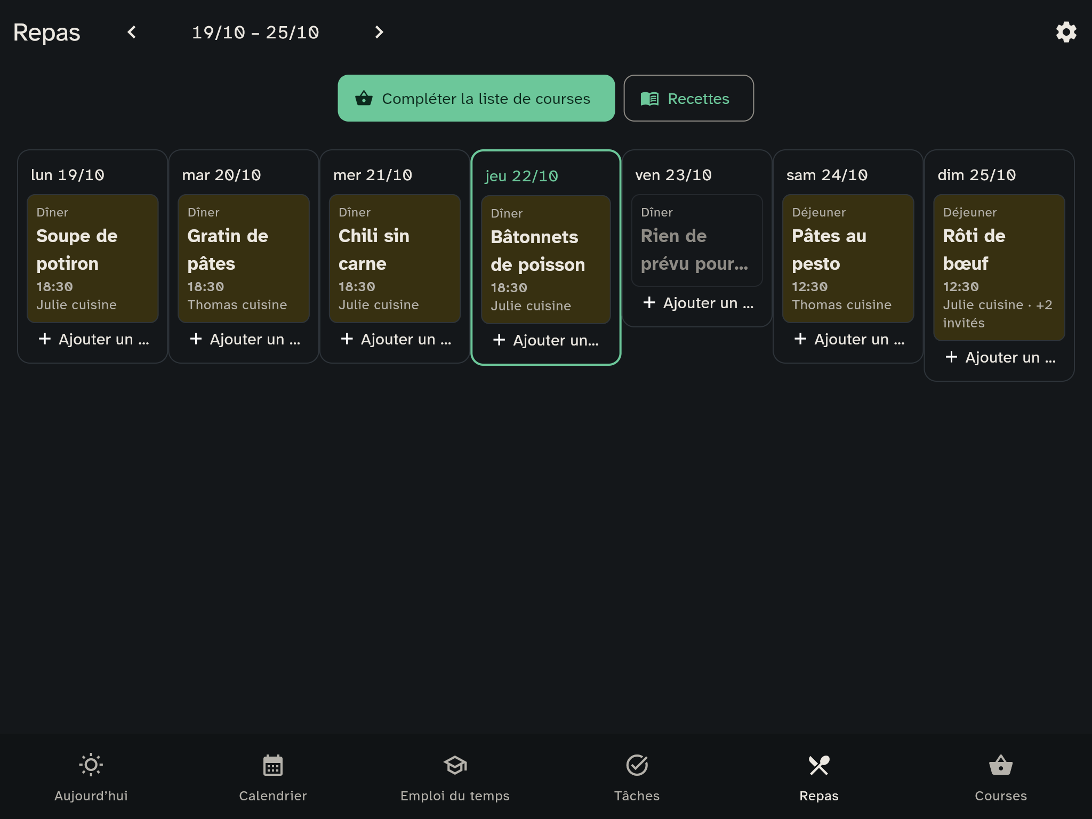Viewport: 1092px width, 819px height.
Task: Open the Chili sin carne meal card
Action: [x=395, y=259]
